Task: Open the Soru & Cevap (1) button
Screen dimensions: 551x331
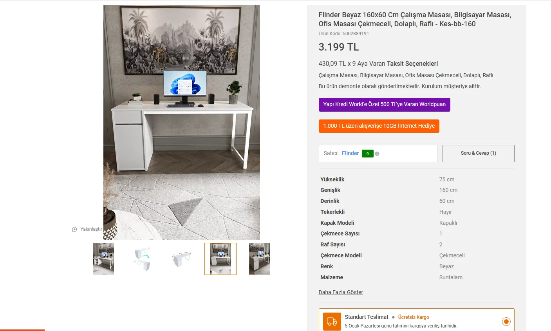Action: click(x=479, y=154)
